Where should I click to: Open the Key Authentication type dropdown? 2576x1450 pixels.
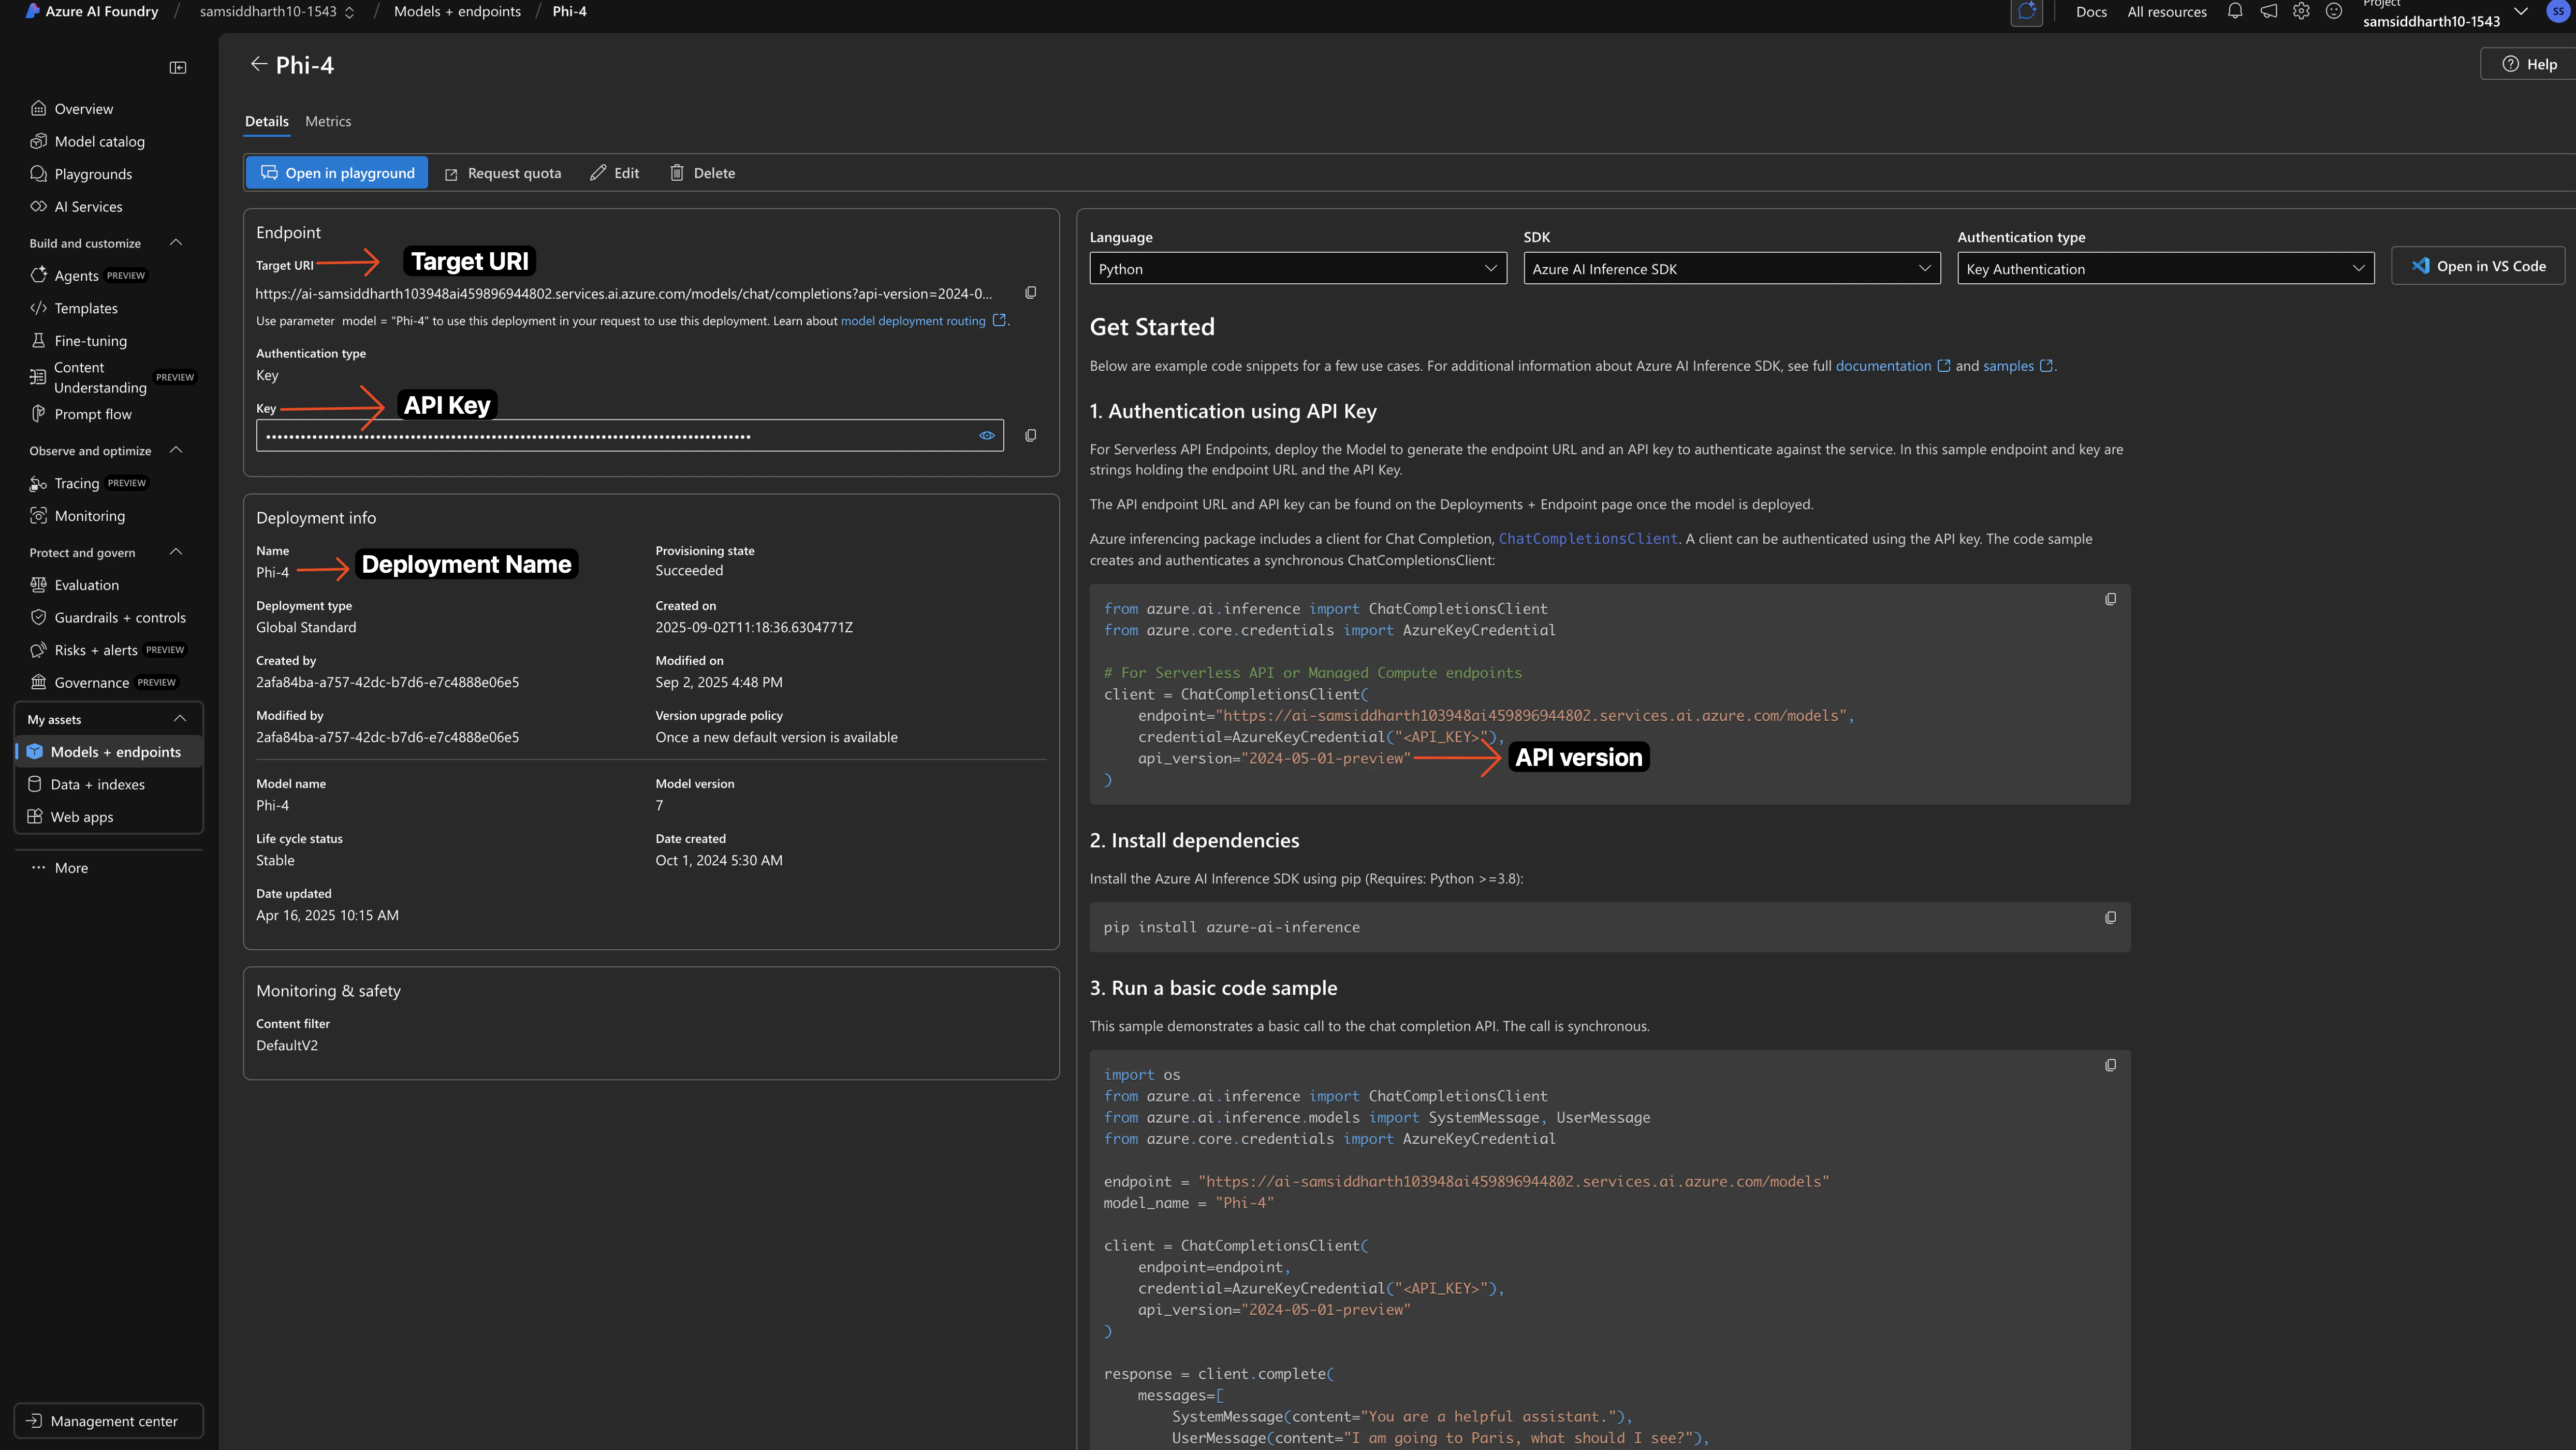(2164, 268)
